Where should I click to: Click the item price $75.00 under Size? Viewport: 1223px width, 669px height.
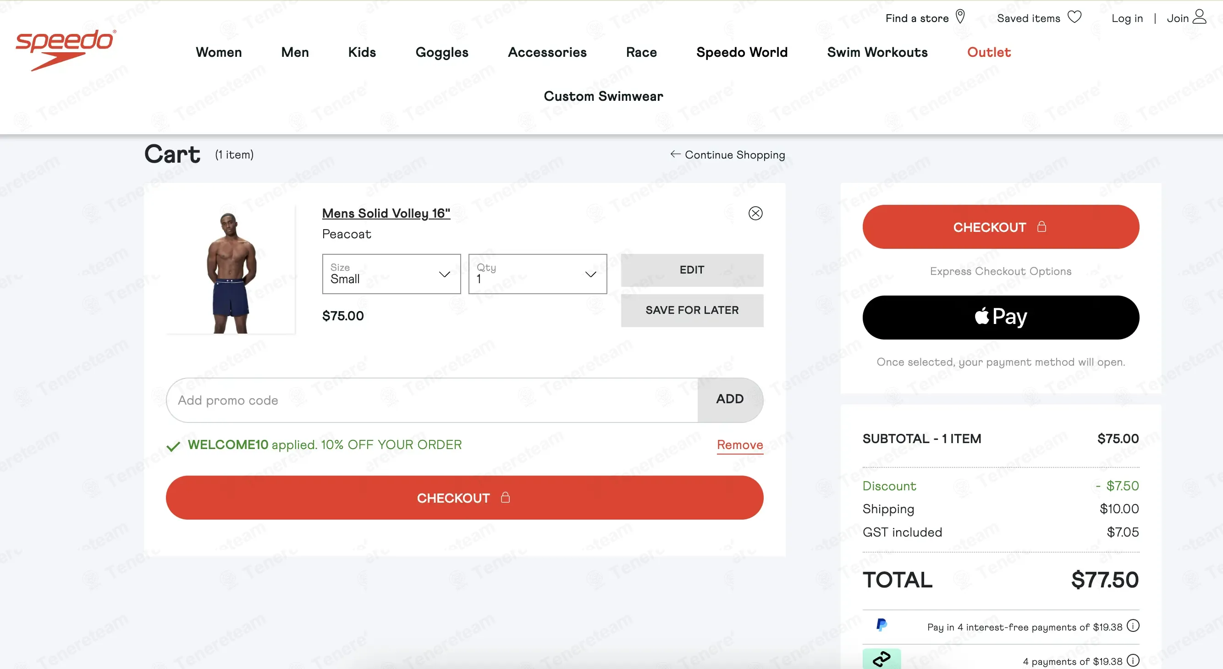point(343,316)
